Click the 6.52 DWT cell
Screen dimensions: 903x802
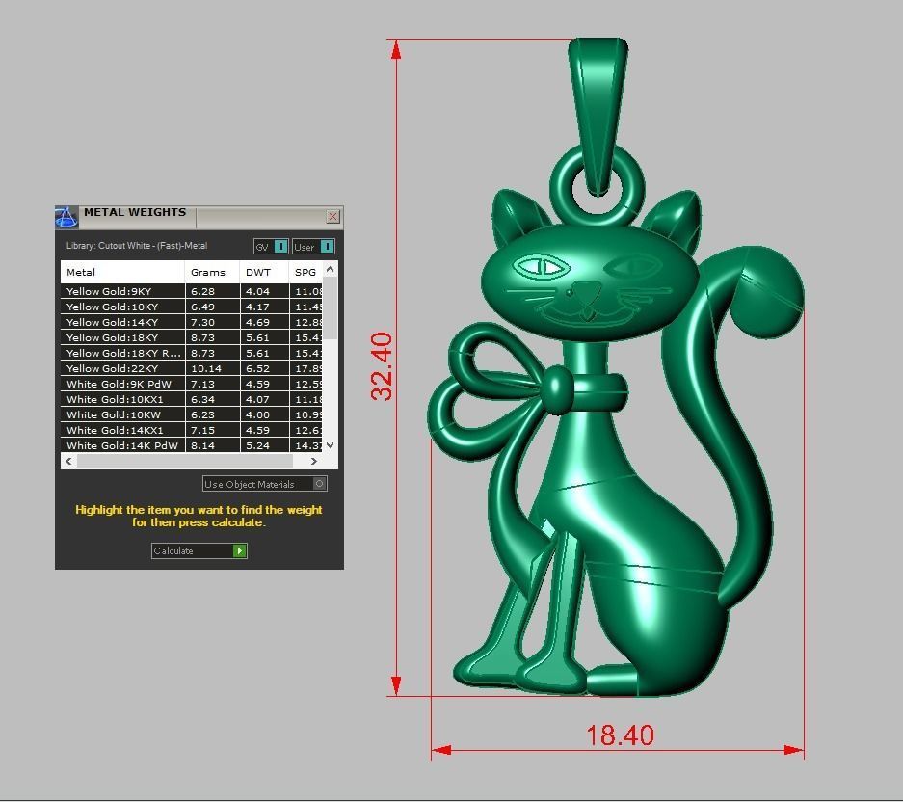point(264,368)
